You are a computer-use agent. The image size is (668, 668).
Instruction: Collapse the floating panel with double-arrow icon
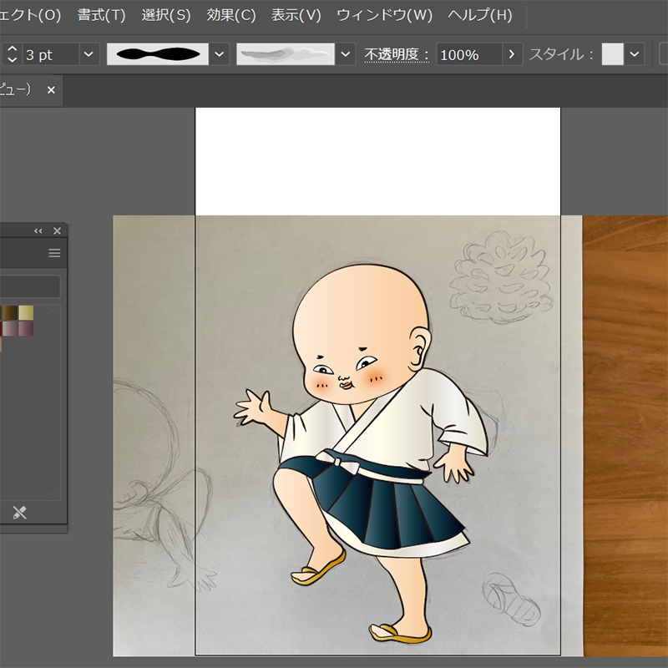pyautogui.click(x=38, y=231)
